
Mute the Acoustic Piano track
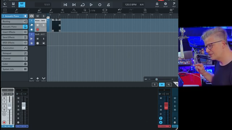(x=38, y=25)
